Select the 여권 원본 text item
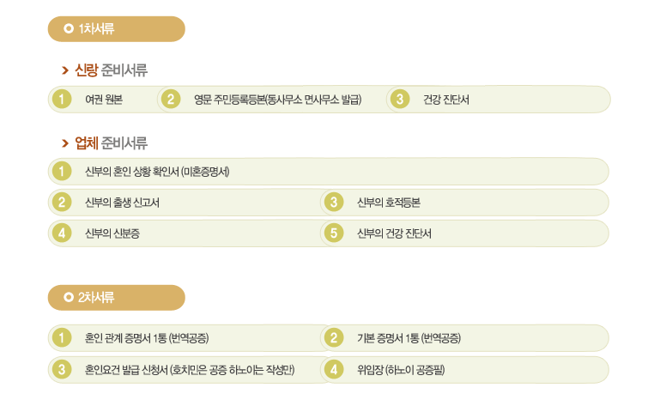Screen dimensions: 648x406 click(x=104, y=100)
